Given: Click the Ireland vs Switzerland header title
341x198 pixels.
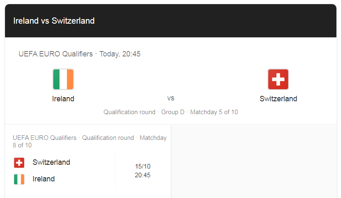Looking at the screenshot, I should (54, 21).
